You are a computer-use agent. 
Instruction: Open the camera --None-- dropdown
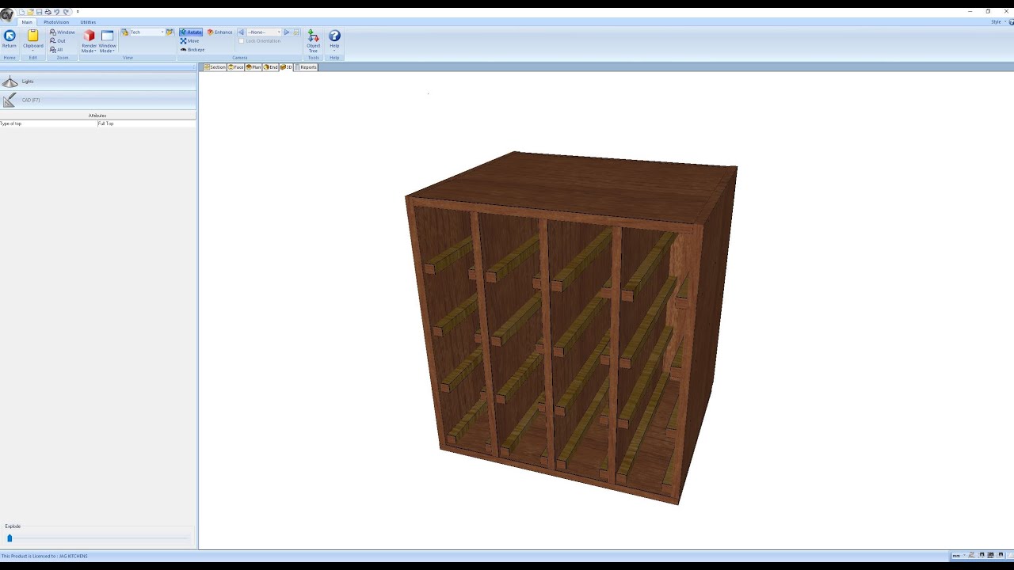pyautogui.click(x=264, y=32)
